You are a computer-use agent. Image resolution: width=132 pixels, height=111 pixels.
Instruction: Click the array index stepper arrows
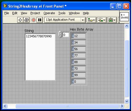pyautogui.click(x=60, y=34)
